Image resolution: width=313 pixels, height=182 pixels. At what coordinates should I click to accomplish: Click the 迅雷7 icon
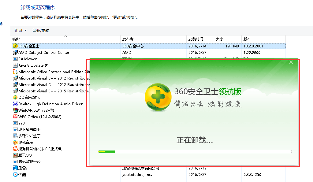click(x=15, y=168)
